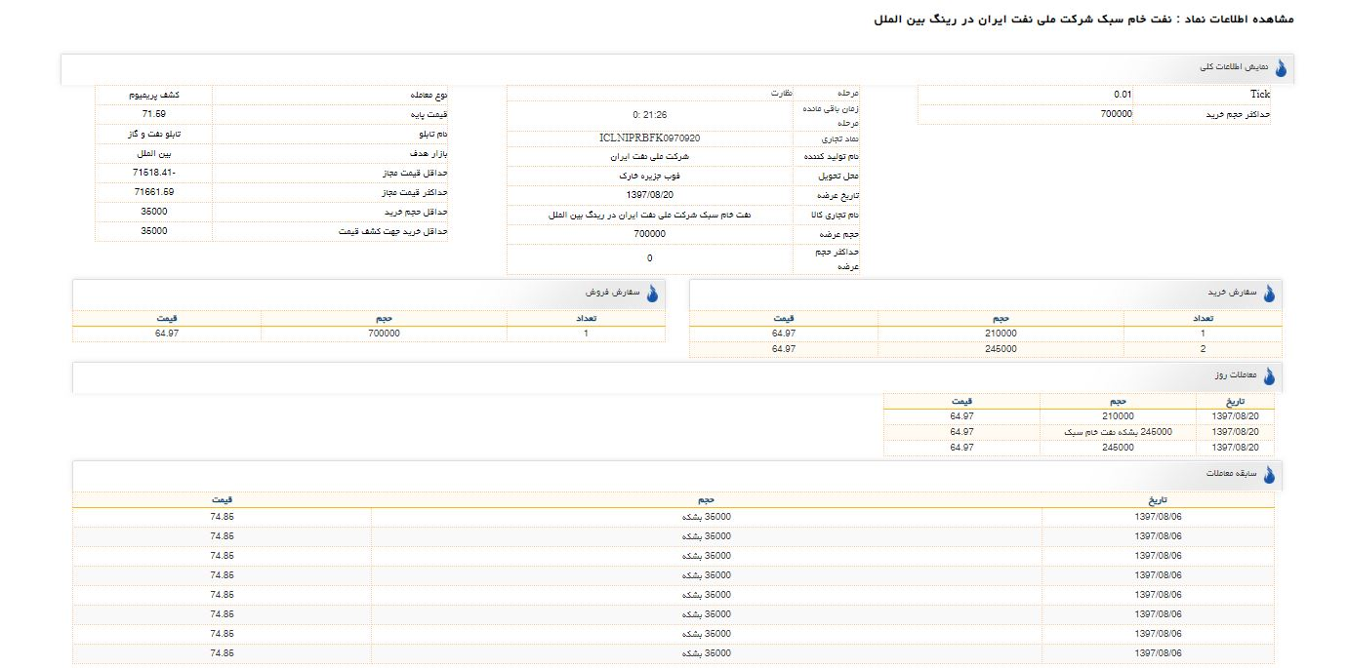Click the نام تجاری کالا value text
Image resolution: width=1349 pixels, height=668 pixels.
pyautogui.click(x=650, y=215)
